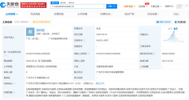Screen dimensions: 189x100
Task: Click the 发生变更时通知我 bell button
Action: [41, 22]
